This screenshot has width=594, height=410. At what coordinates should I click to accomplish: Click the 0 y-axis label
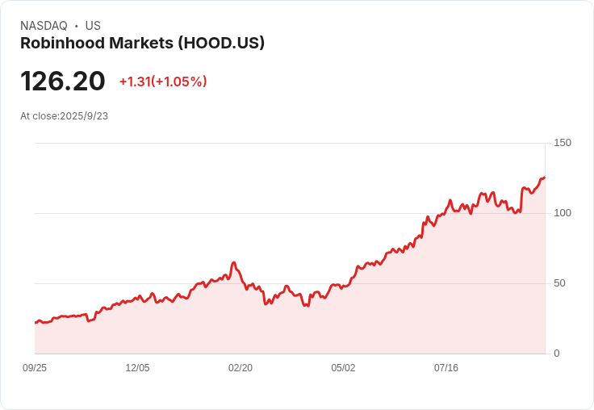click(557, 354)
